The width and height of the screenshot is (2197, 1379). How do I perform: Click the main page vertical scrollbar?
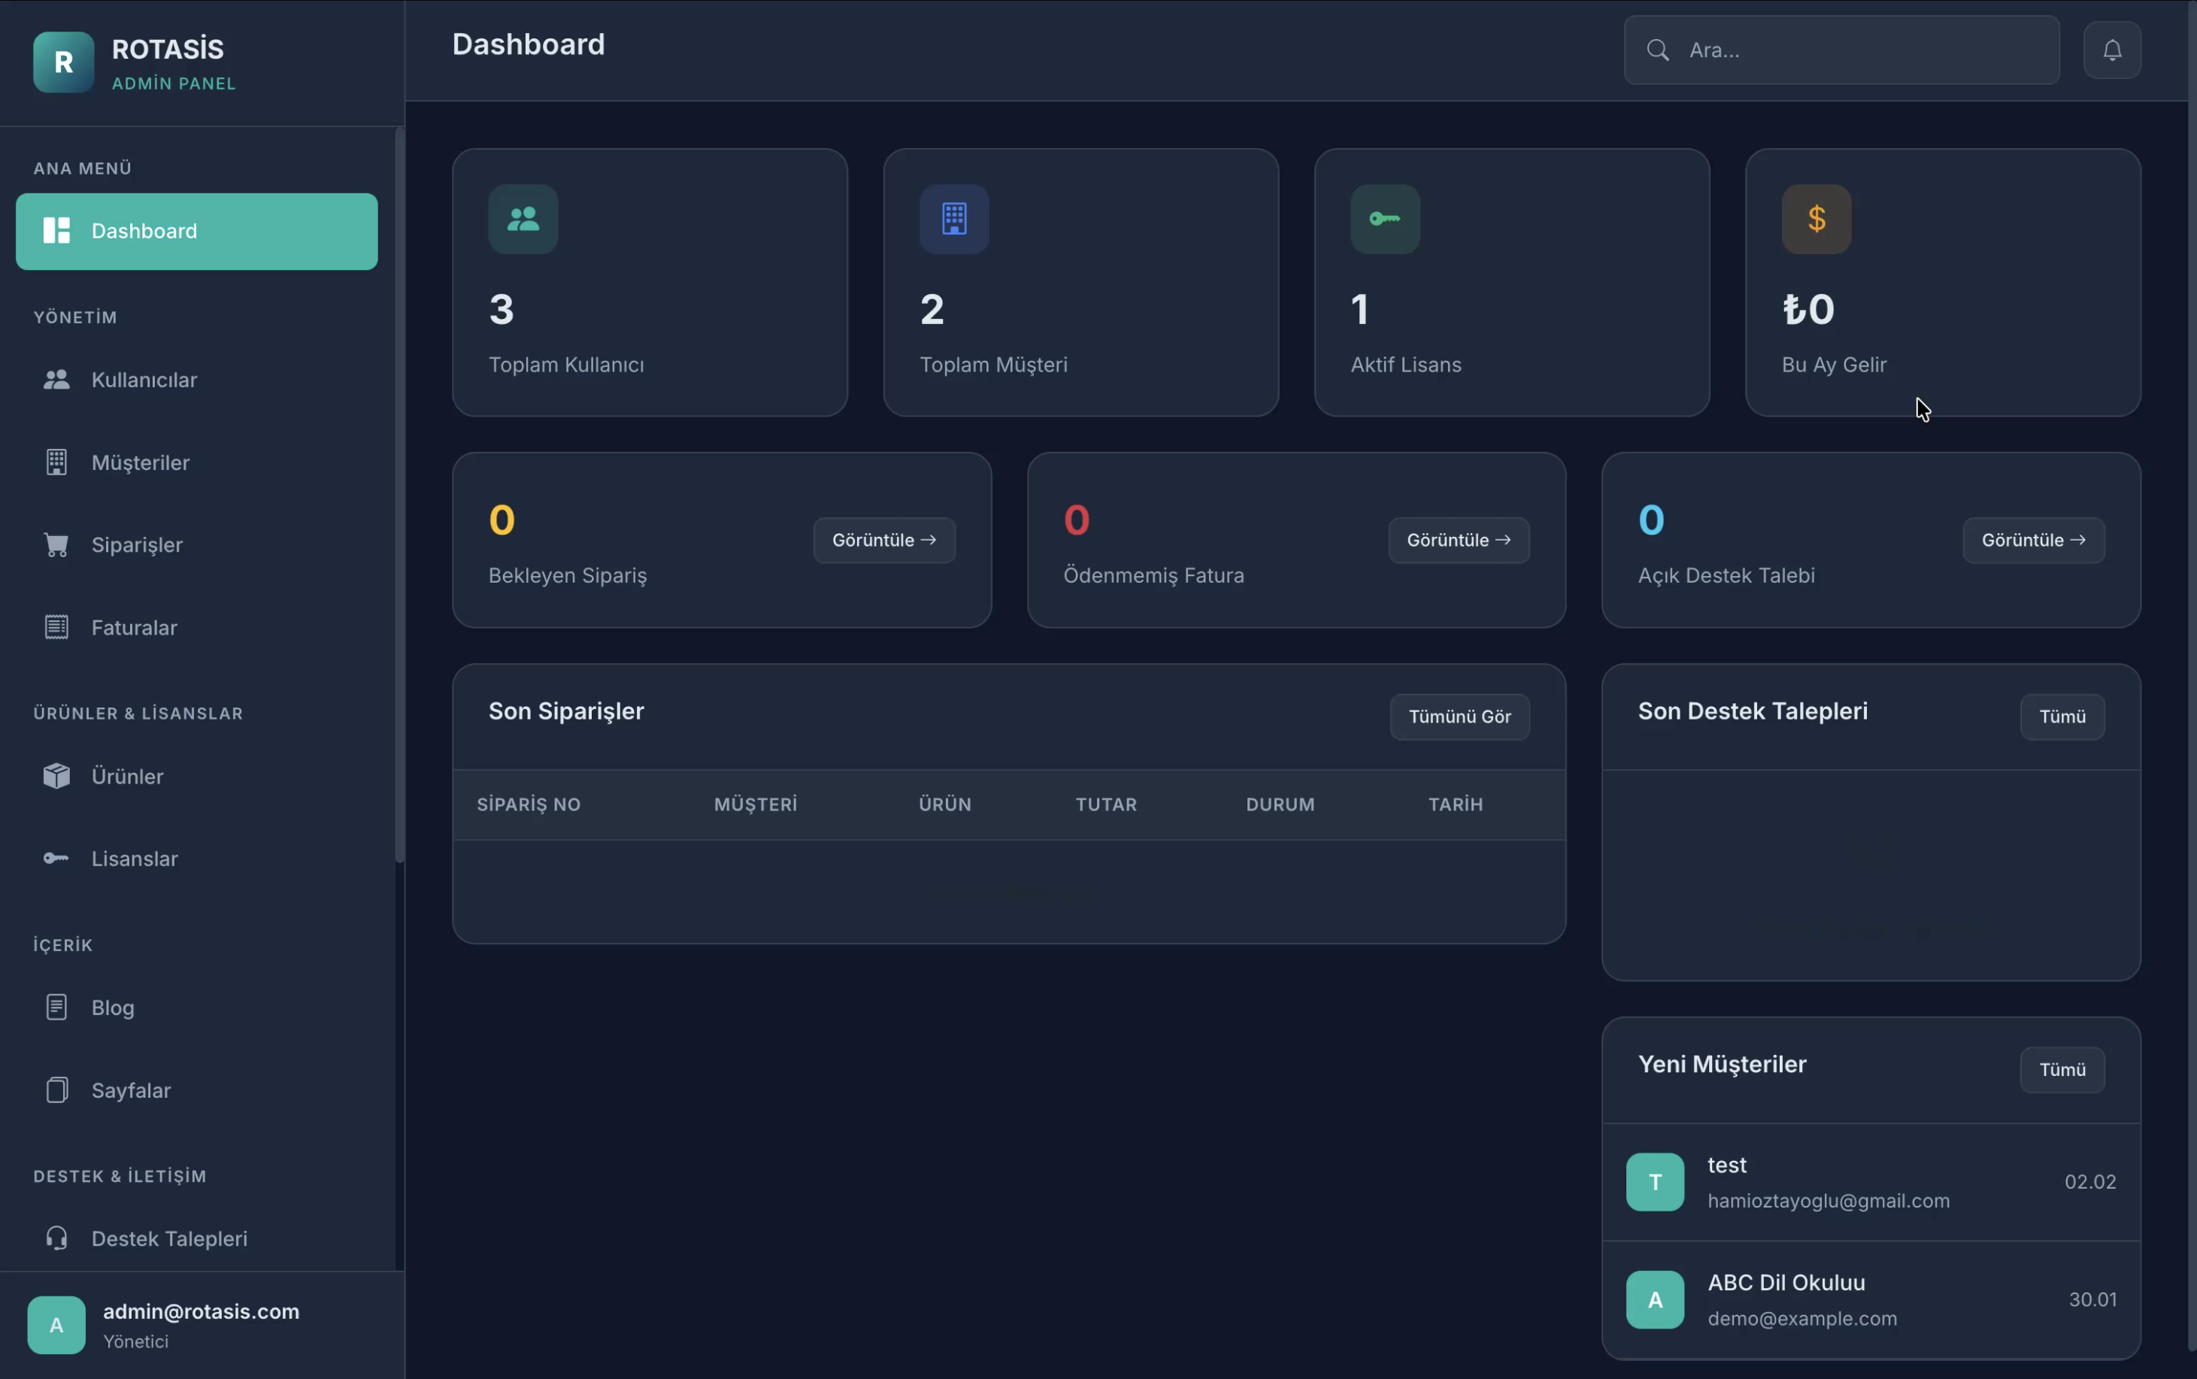(2192, 675)
